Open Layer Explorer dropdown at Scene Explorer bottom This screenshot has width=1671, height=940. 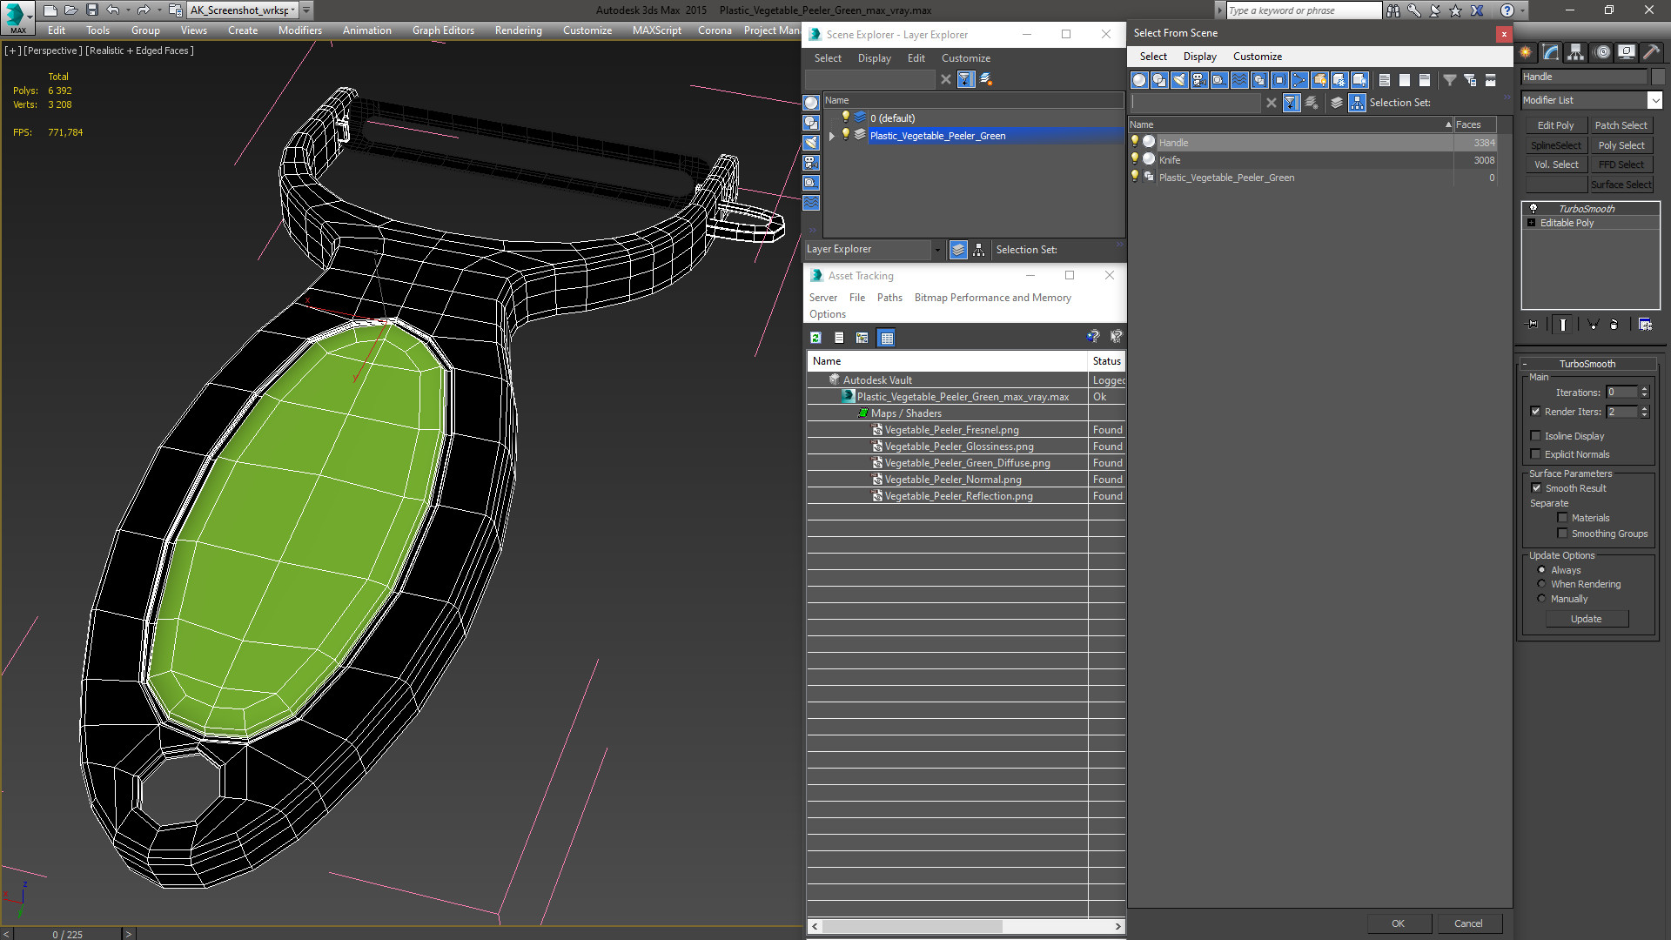click(x=936, y=250)
